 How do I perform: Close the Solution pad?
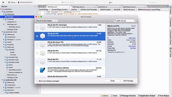pyautogui.click(x=36, y=6)
